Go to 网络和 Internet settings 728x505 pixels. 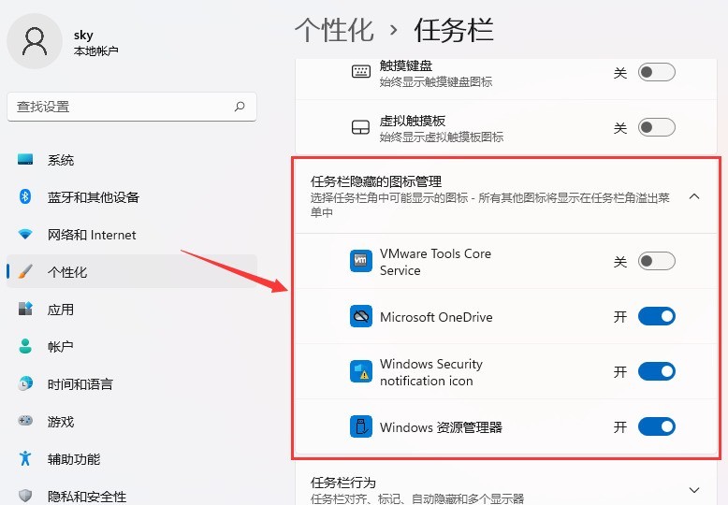coord(132,235)
